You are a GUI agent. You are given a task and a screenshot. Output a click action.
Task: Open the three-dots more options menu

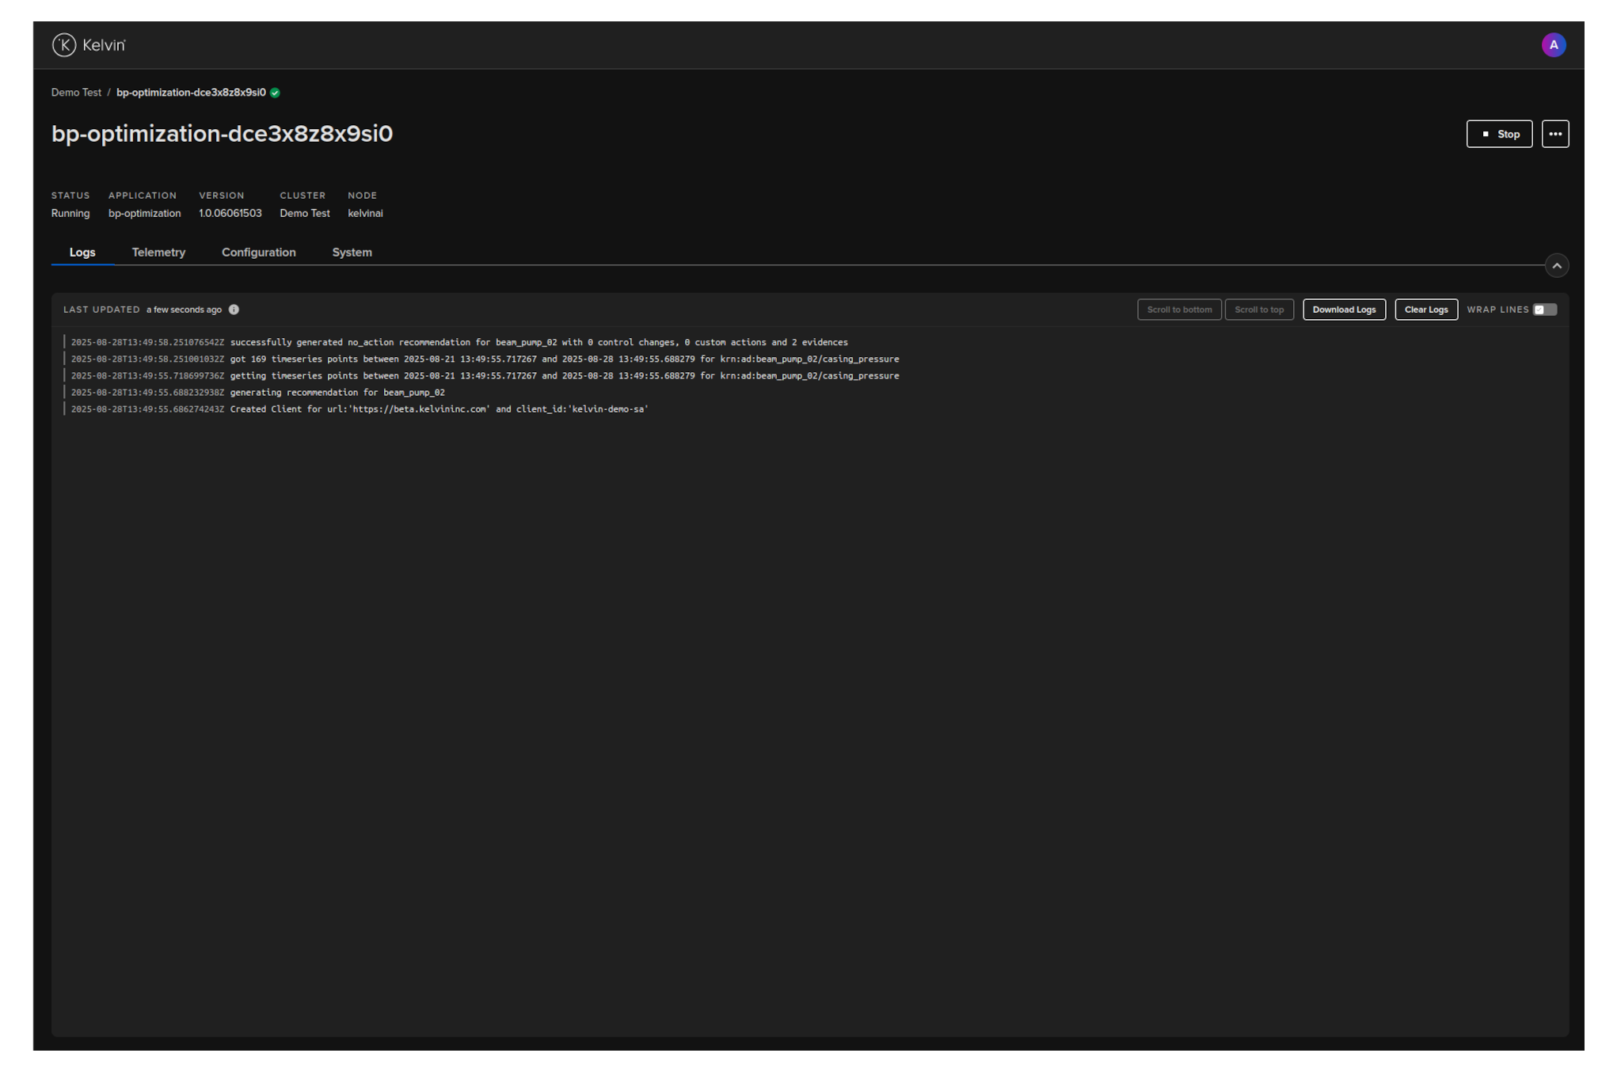(1554, 134)
